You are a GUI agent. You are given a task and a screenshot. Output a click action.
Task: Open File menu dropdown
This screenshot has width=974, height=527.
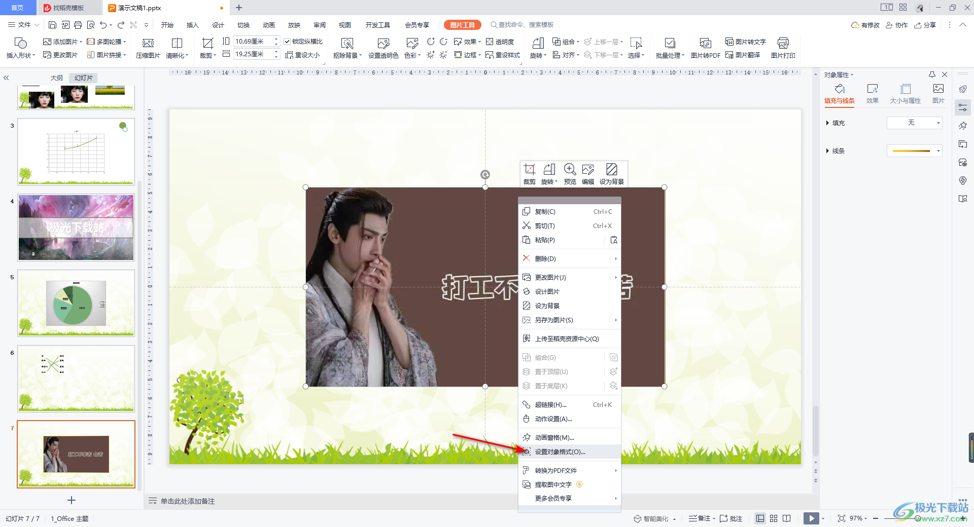coord(23,25)
